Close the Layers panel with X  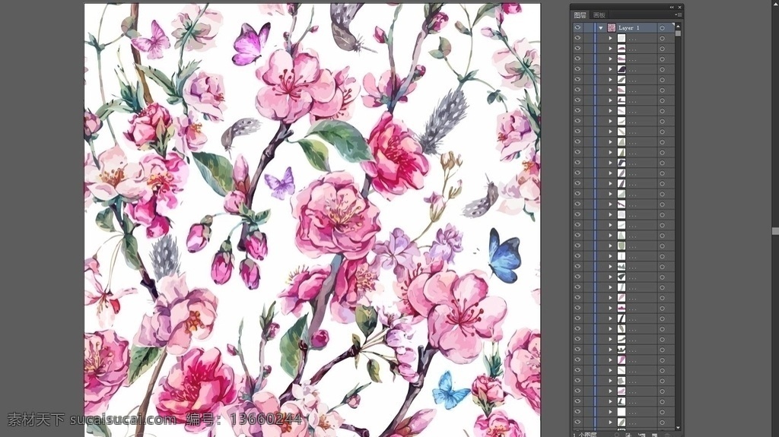pos(679,7)
